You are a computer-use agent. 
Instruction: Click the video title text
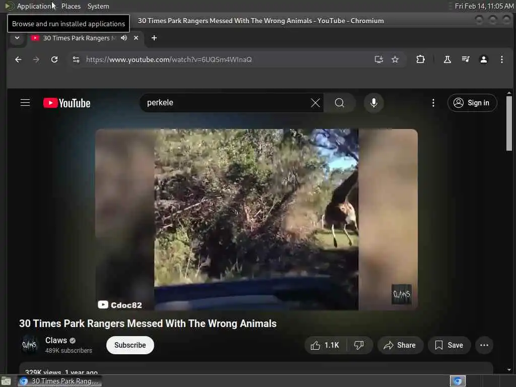148,324
